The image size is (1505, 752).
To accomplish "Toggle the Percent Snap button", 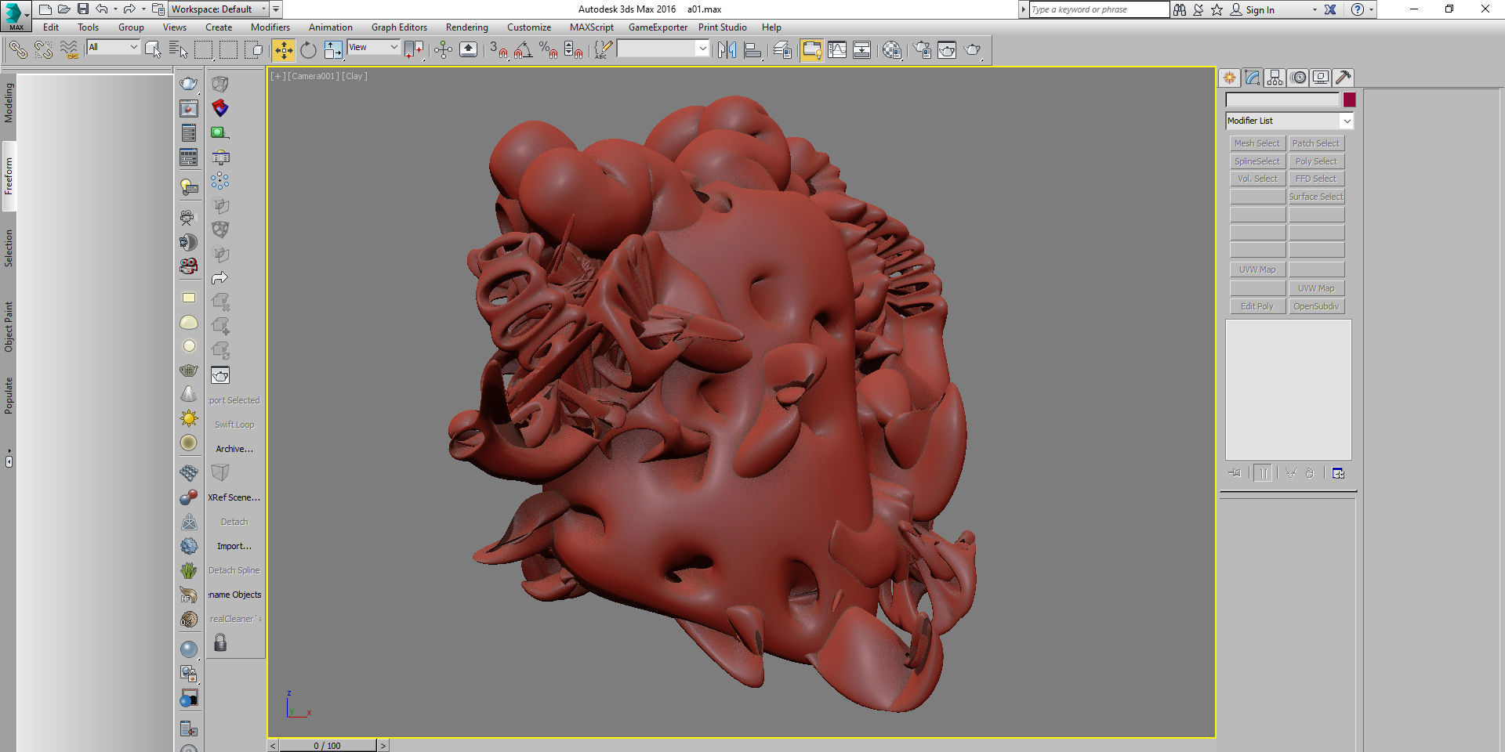I will 549,50.
